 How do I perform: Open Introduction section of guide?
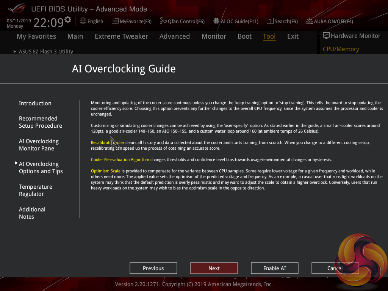click(x=35, y=103)
